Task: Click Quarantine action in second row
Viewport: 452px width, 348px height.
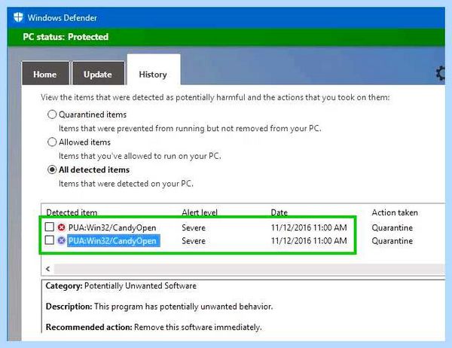Action: pyautogui.click(x=392, y=241)
